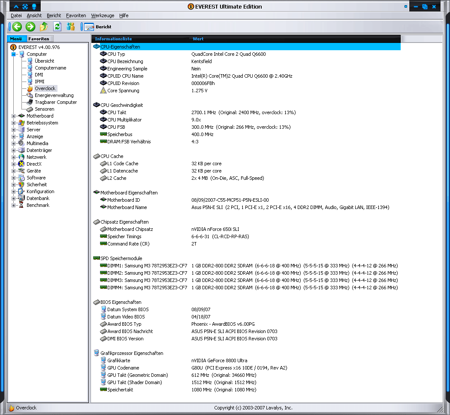Click the Betriebssystem Windows flag icon
The width and height of the screenshot is (450, 415).
pos(21,123)
